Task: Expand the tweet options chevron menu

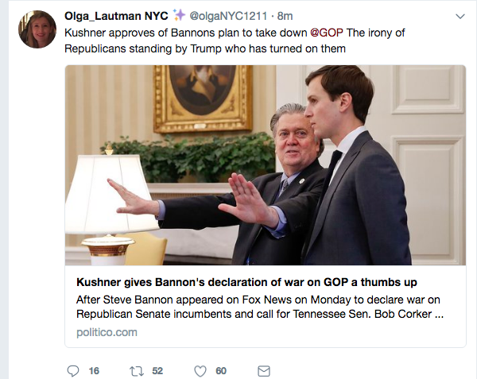Action: (460, 16)
